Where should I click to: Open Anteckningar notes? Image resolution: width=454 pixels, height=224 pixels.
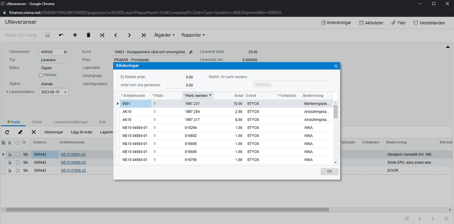(x=336, y=23)
